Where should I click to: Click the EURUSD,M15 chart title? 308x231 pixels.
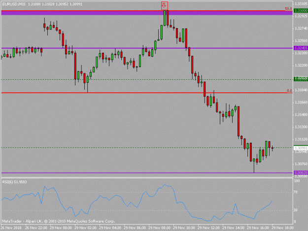click(14, 4)
